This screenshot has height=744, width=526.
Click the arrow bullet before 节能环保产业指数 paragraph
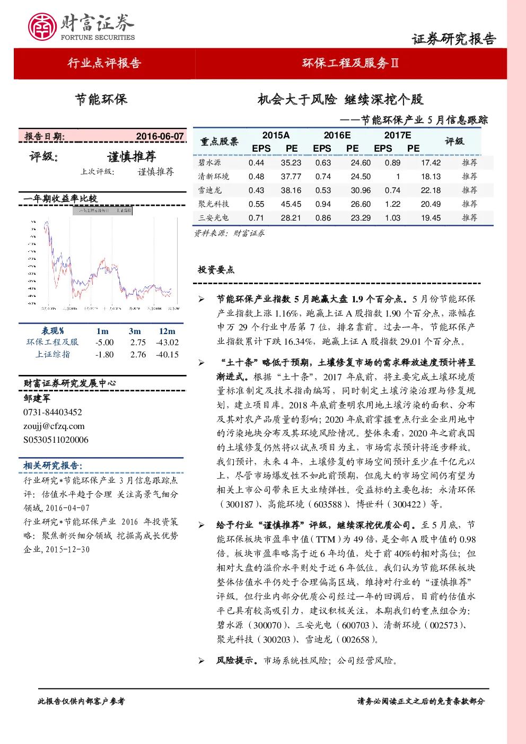pyautogui.click(x=201, y=299)
